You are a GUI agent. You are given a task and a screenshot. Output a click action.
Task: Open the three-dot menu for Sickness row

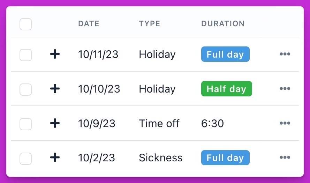(285, 158)
